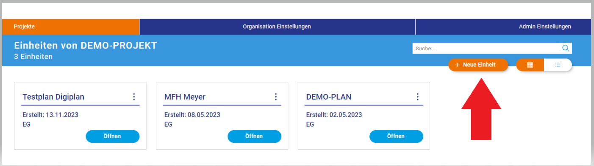The width and height of the screenshot is (594, 166).
Task: Open the three-dot menu on MFH Meyer
Action: click(276, 97)
